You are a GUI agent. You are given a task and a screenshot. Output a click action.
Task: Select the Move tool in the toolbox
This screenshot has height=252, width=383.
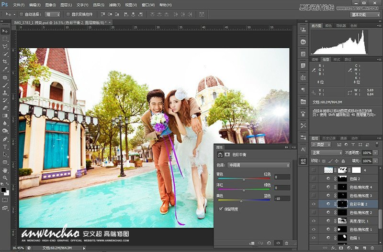click(x=5, y=31)
